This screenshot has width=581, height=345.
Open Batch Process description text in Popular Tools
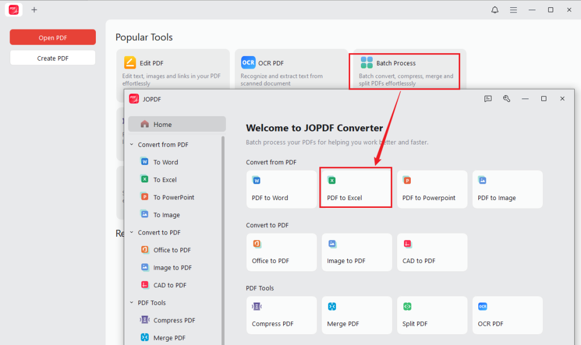click(406, 79)
